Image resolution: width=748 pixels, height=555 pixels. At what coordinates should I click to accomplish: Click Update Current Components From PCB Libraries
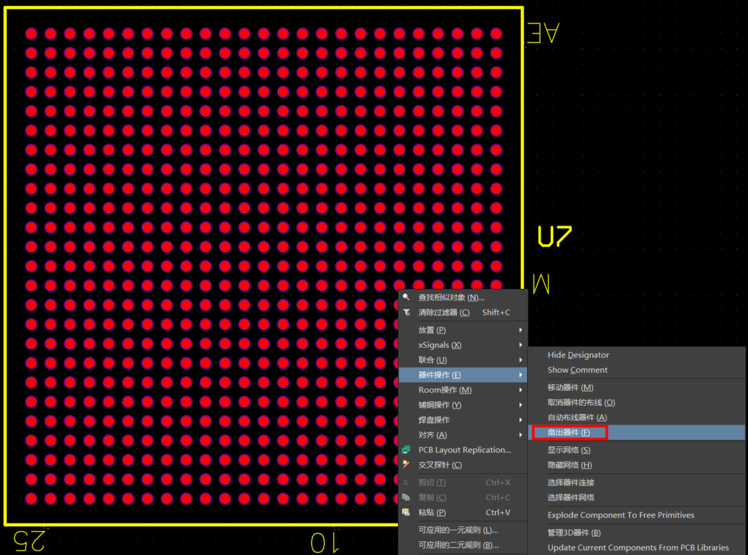click(638, 547)
